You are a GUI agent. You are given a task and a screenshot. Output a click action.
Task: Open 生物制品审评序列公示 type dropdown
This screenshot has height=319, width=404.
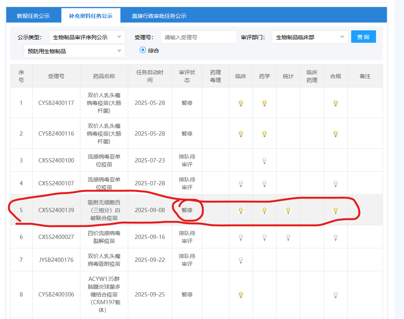click(87, 37)
